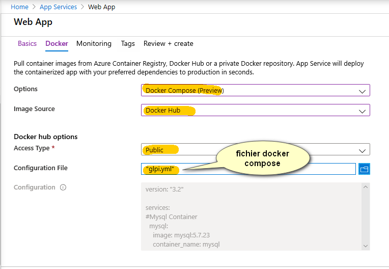
Task: Navigate to Home breadcrumb link
Action: point(19,7)
